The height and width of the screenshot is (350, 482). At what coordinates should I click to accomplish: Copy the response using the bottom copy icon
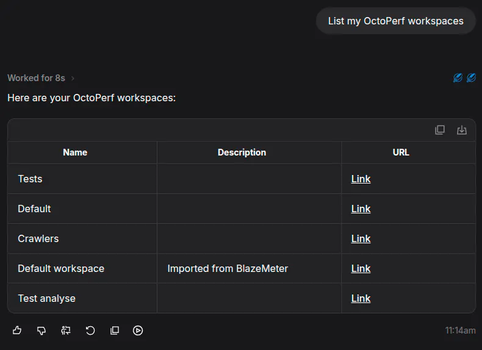coord(115,330)
